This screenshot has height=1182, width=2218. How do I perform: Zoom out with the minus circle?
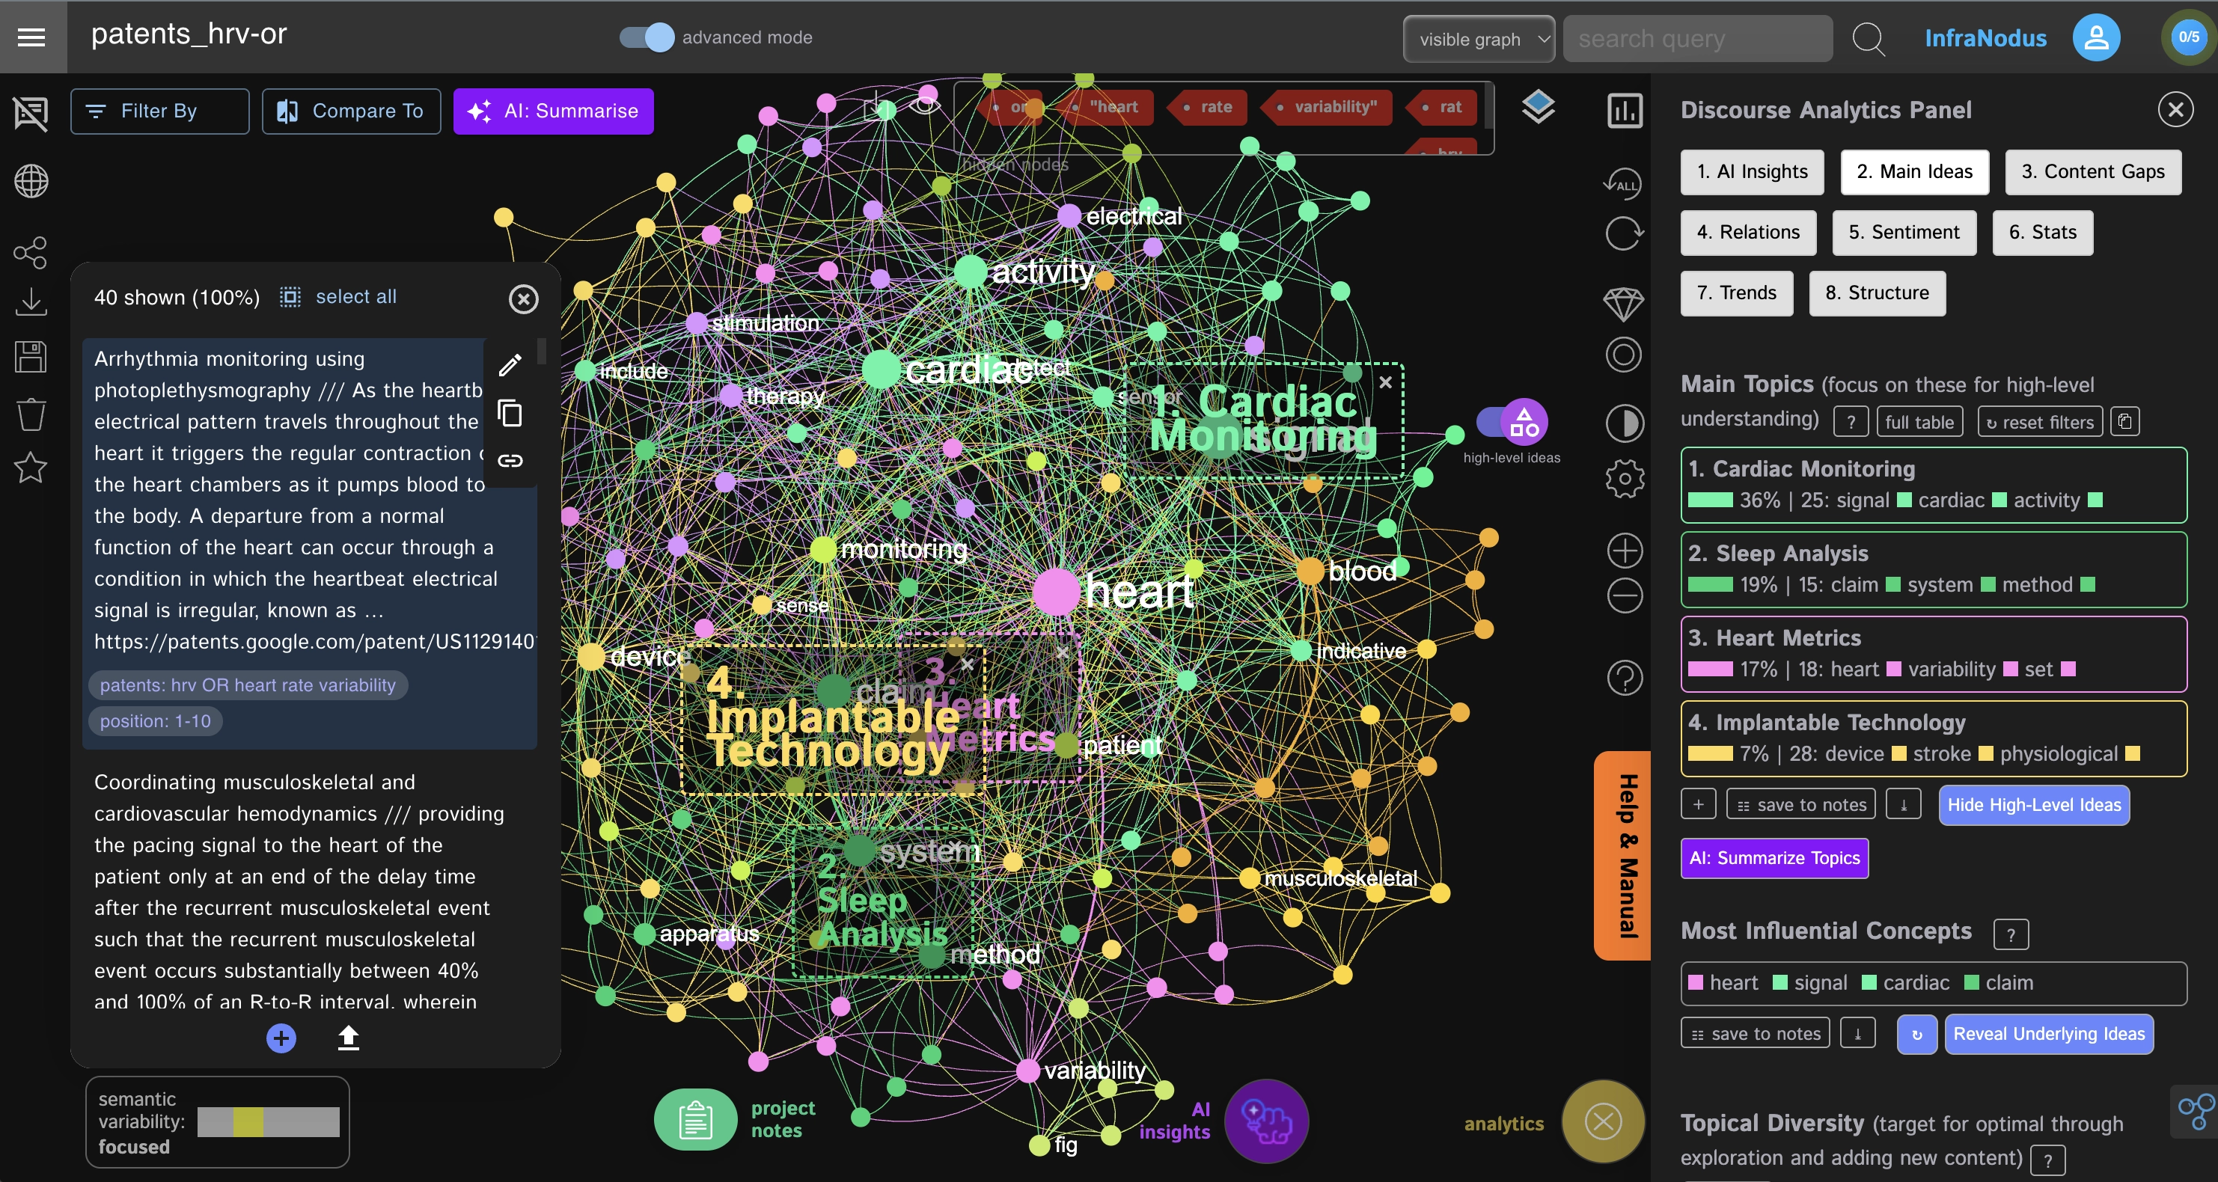[x=1625, y=595]
